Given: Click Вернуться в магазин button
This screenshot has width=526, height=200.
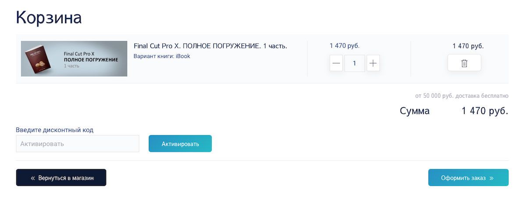Looking at the screenshot, I should tap(61, 178).
